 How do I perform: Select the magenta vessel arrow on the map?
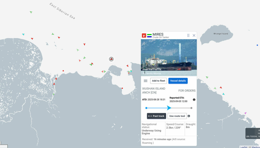(245, 113)
